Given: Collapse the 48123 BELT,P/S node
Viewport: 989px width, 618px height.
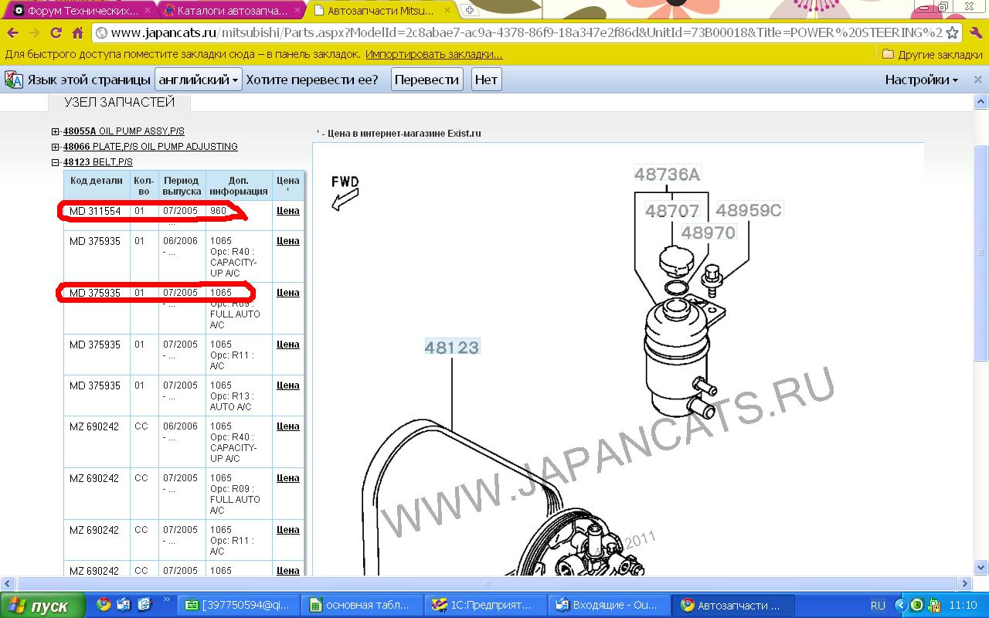Looking at the screenshot, I should pos(56,162).
